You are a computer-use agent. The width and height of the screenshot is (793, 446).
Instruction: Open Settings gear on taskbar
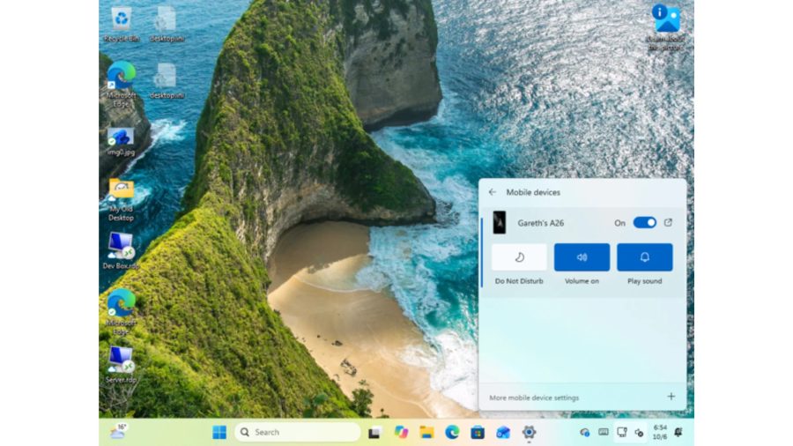(x=529, y=433)
